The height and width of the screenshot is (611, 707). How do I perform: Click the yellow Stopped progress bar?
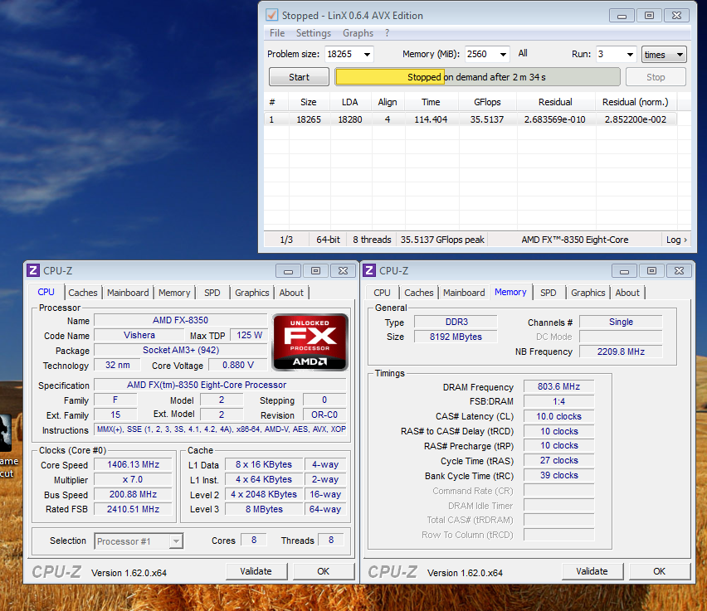(477, 77)
